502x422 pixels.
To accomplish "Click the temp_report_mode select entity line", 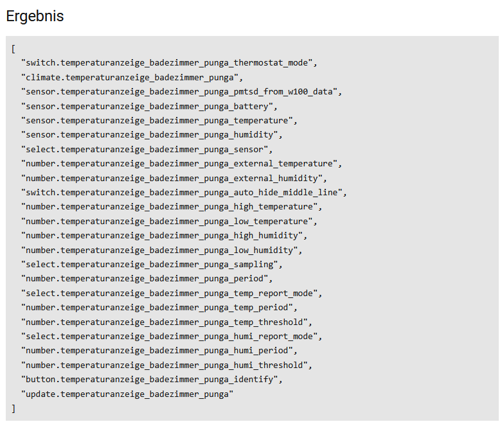I will click(171, 294).
